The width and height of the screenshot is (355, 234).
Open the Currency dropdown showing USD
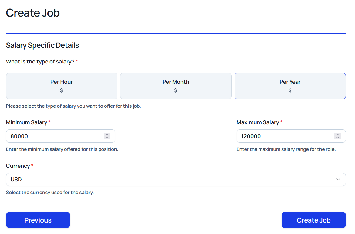tap(170, 180)
